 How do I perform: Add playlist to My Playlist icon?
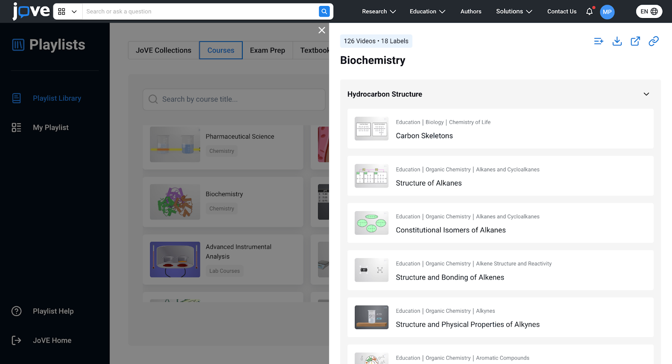click(598, 41)
